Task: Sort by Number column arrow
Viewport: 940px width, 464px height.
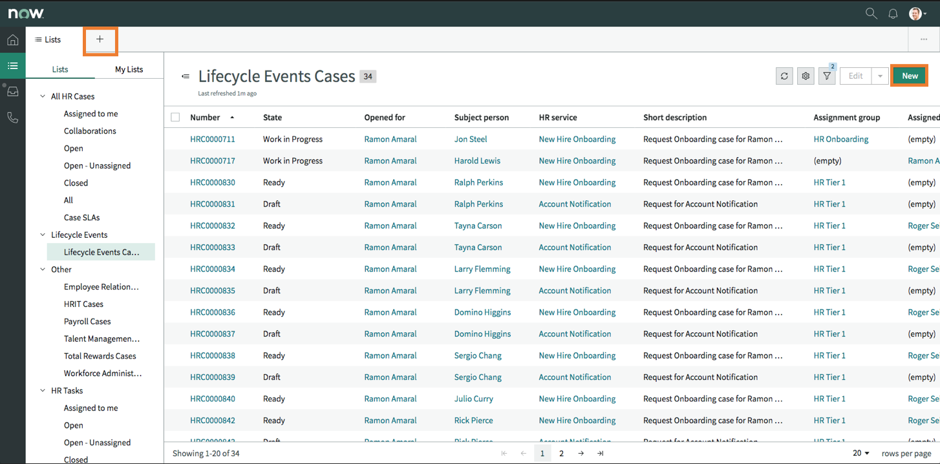Action: [x=232, y=118]
